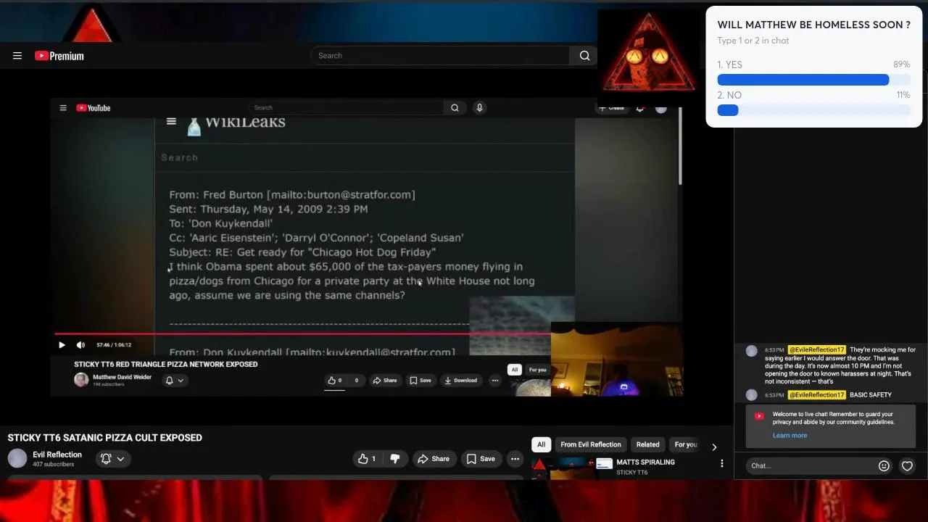Open Matthew David Weider channel avatar
This screenshot has width=928, height=522.
click(x=81, y=380)
